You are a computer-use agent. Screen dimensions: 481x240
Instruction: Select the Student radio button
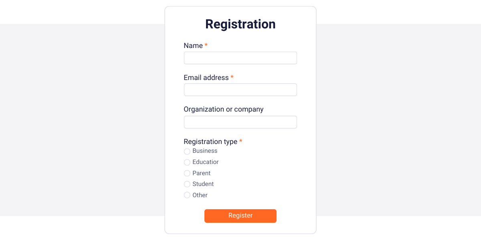[187, 184]
